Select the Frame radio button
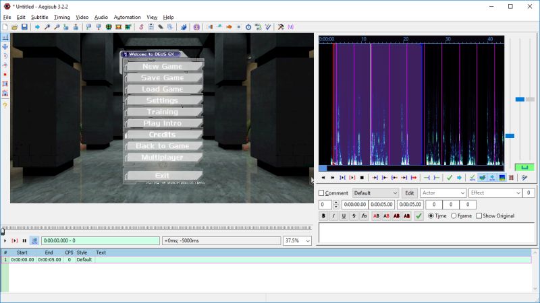 (454, 215)
